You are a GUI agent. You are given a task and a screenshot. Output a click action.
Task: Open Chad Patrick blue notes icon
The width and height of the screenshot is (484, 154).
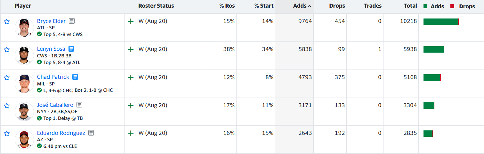coord(75,77)
